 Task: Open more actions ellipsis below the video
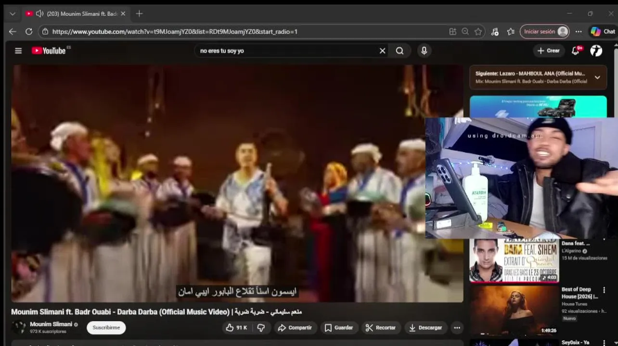point(457,328)
